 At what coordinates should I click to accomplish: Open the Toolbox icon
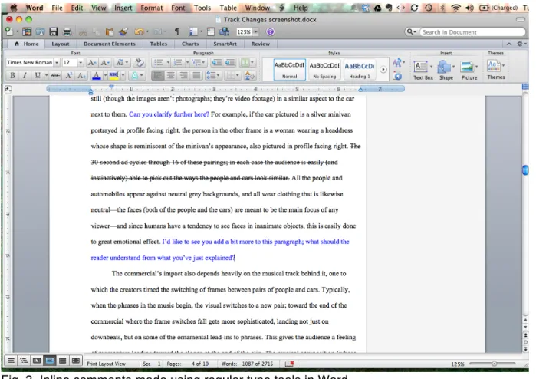click(211, 31)
